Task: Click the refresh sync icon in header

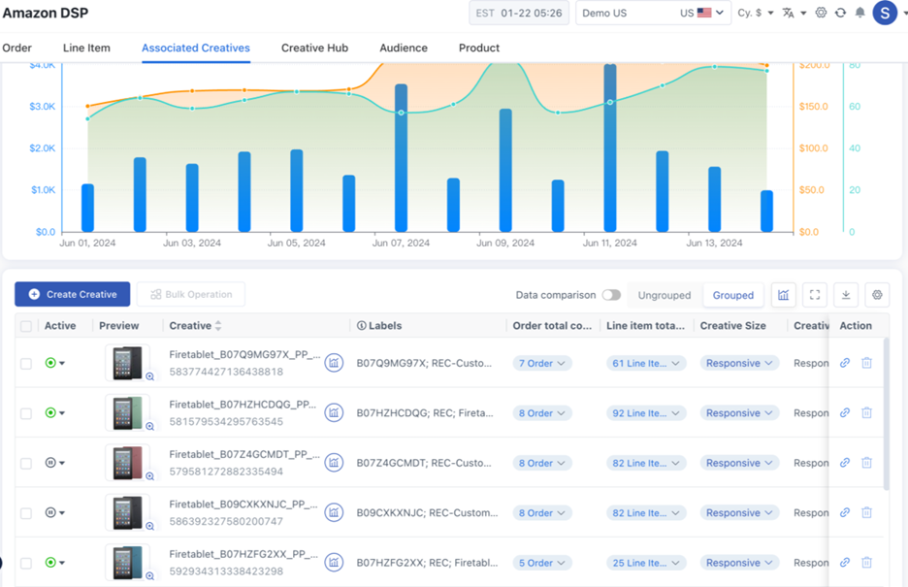Action: 840,14
